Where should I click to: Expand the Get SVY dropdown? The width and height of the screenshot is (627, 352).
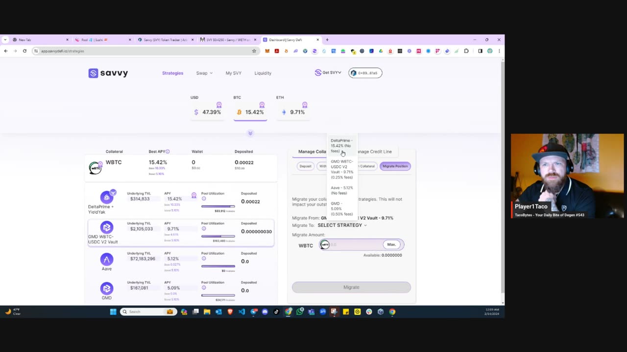coord(328,73)
